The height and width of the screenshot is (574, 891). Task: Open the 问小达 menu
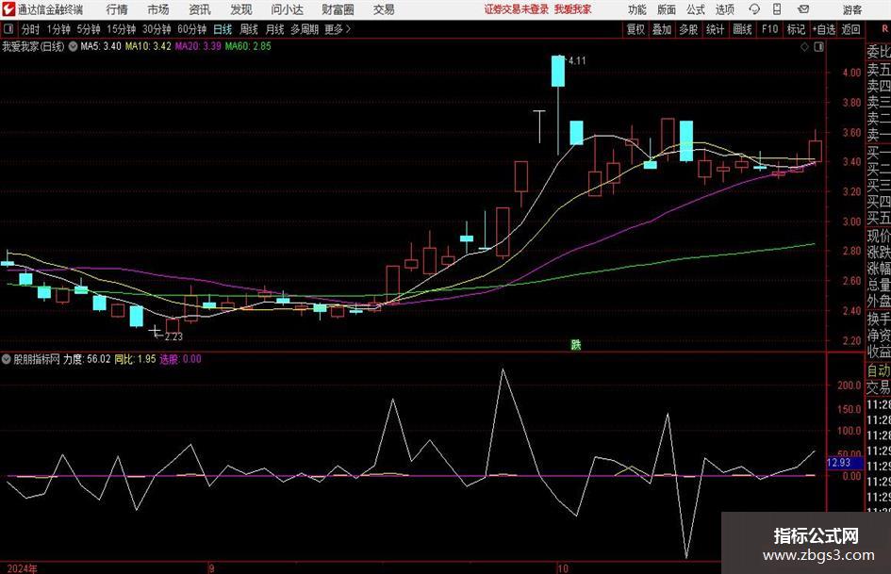pos(287,9)
